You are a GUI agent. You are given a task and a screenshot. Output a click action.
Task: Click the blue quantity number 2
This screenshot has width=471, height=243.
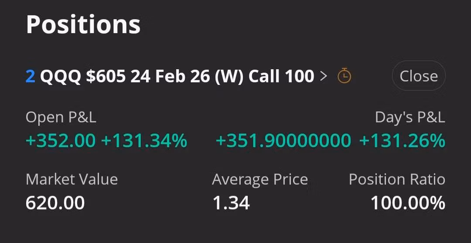pyautogui.click(x=30, y=76)
